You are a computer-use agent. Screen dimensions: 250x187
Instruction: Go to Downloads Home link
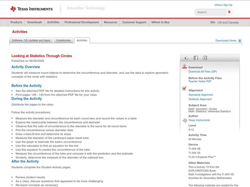coord(226,41)
